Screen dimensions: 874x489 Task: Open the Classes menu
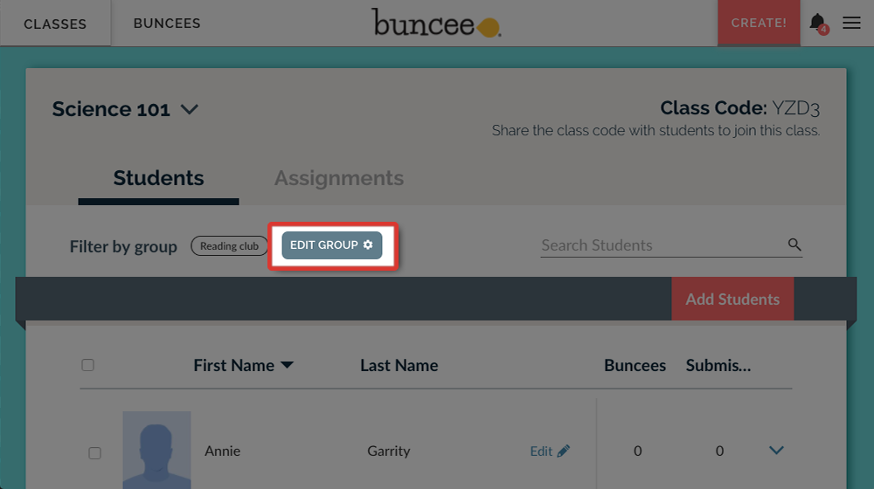[55, 24]
